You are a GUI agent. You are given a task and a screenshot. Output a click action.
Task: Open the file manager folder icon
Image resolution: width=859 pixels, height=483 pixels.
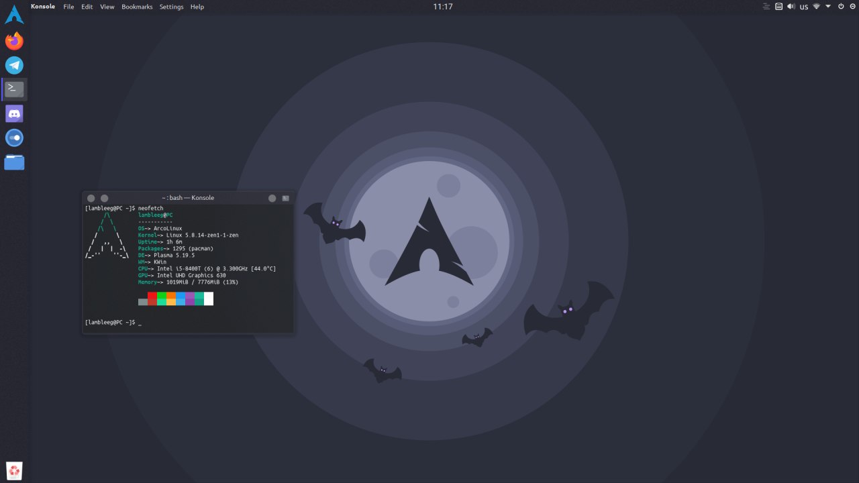[x=14, y=162]
